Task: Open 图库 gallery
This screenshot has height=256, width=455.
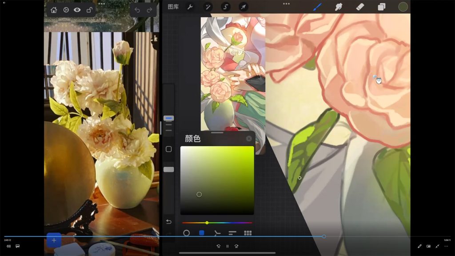Action: (x=173, y=7)
